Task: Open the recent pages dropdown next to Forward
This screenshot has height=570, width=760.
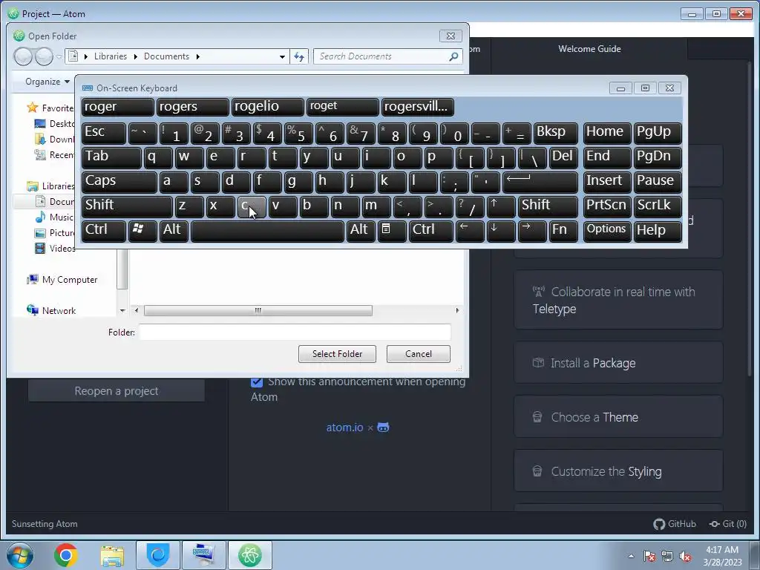Action: click(x=59, y=56)
